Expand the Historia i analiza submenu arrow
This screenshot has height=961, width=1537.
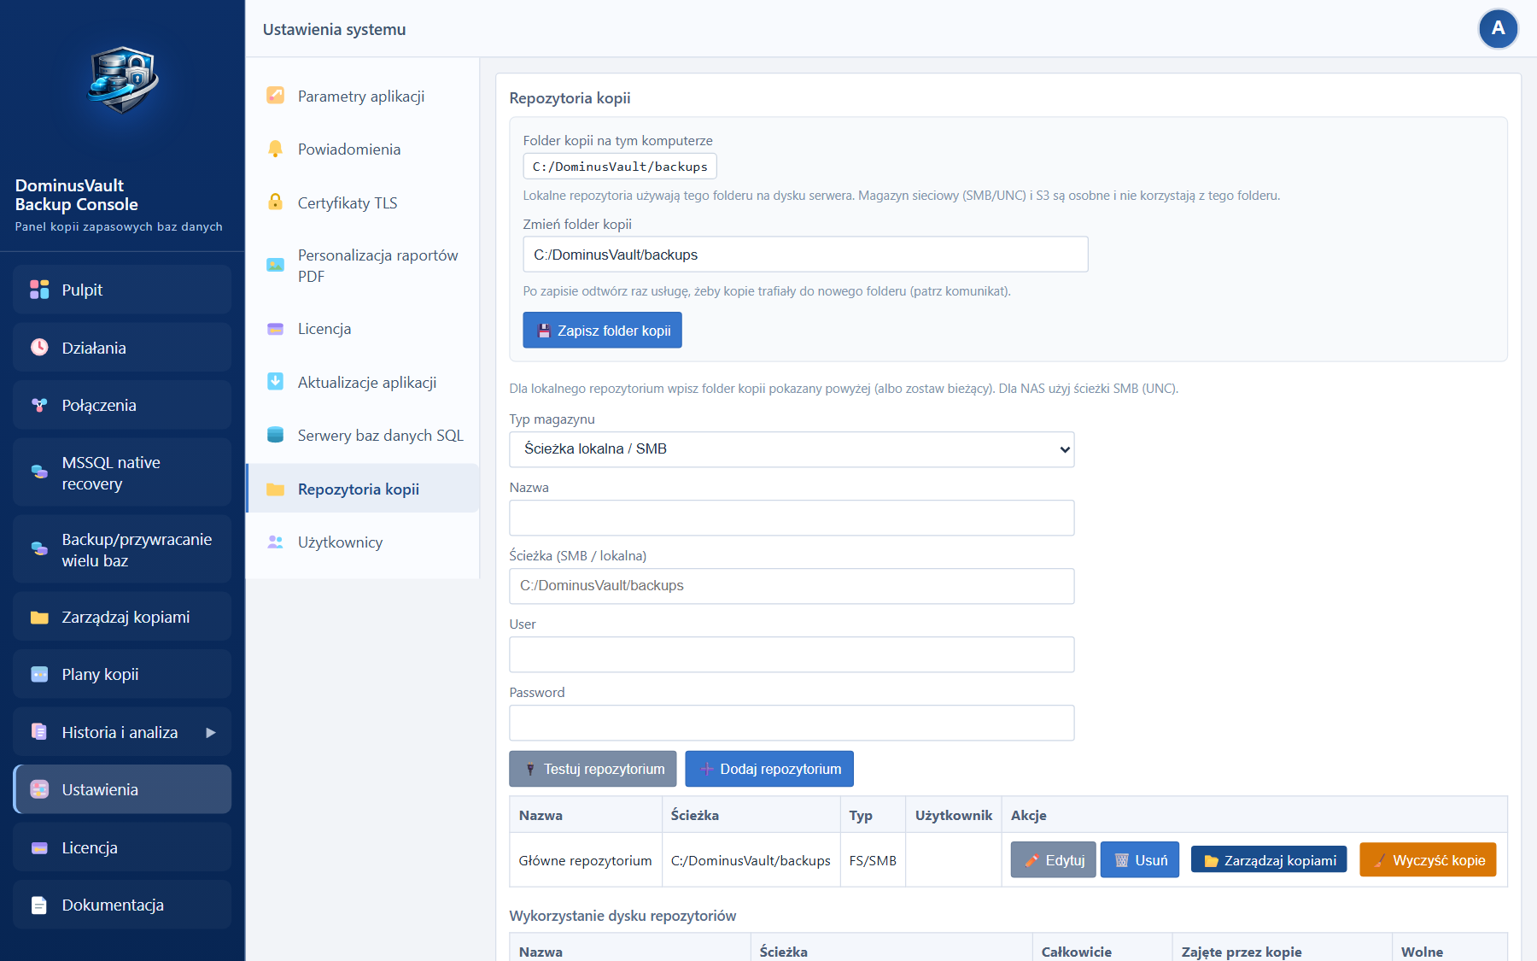tap(211, 732)
